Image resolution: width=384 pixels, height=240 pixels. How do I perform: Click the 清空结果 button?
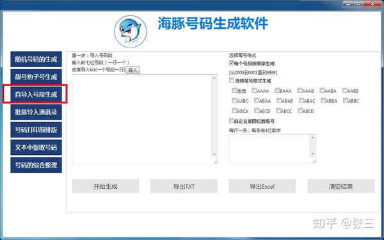coord(341,186)
